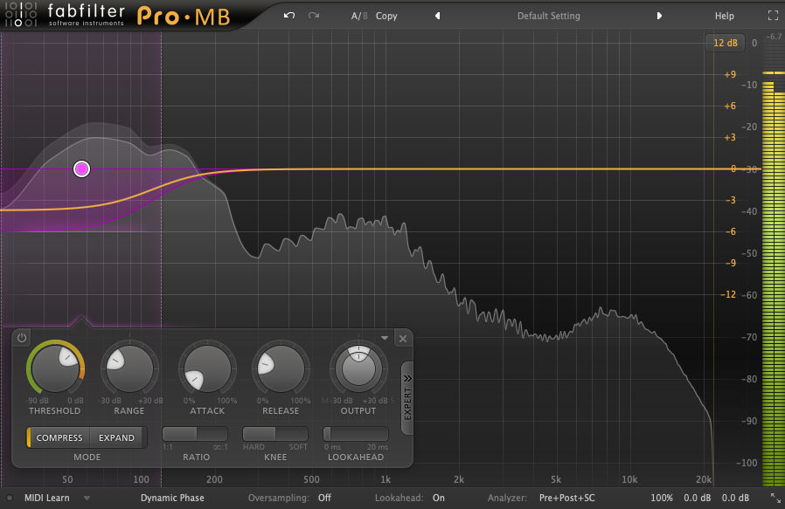The image size is (785, 509).
Task: Adjust the Ratio slider
Action: [195, 434]
